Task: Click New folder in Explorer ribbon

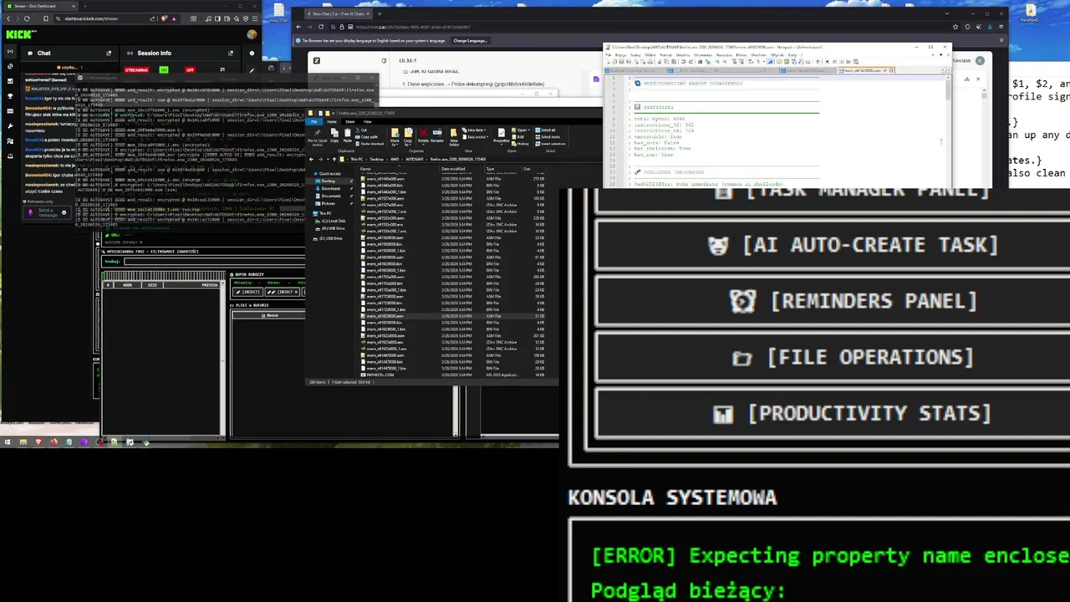Action: click(x=456, y=135)
